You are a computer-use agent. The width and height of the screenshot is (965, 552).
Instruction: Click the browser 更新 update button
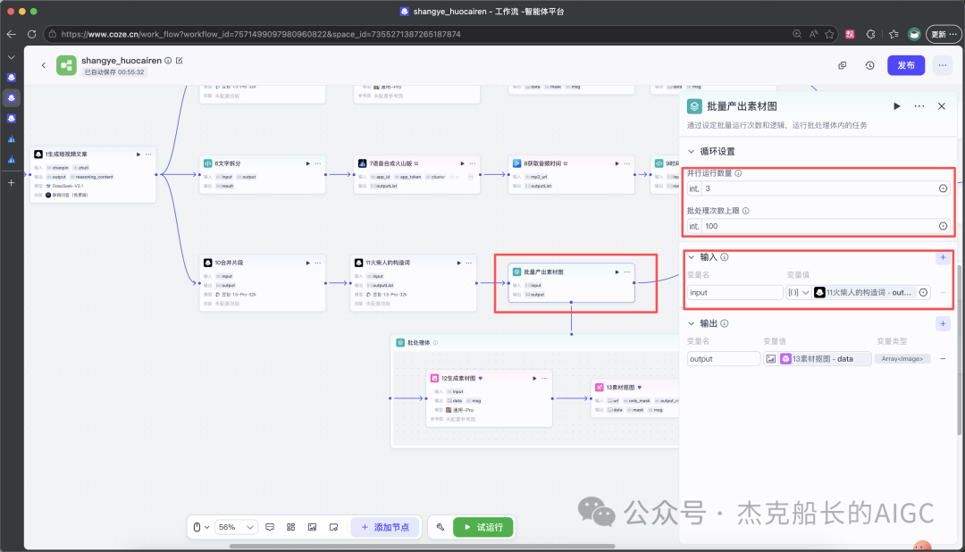(x=944, y=35)
